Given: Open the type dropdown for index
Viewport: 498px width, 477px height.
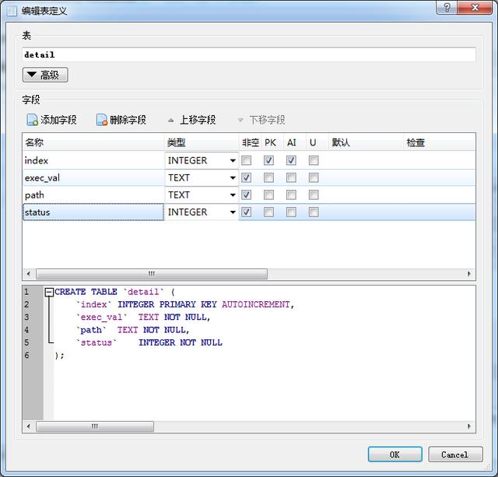Looking at the screenshot, I should 233,161.
